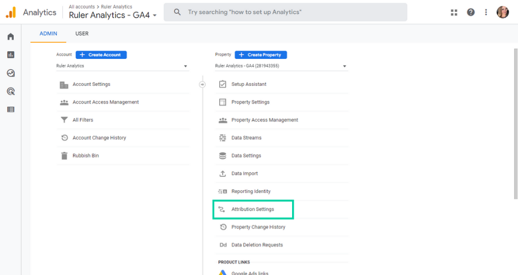Open Configure icon in left sidebar
This screenshot has height=275, width=518.
10,109
